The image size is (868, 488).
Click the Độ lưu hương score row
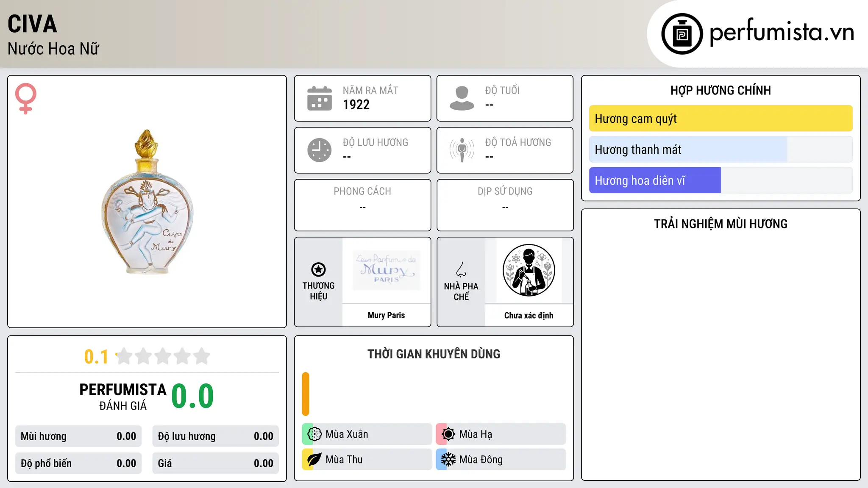pos(215,436)
